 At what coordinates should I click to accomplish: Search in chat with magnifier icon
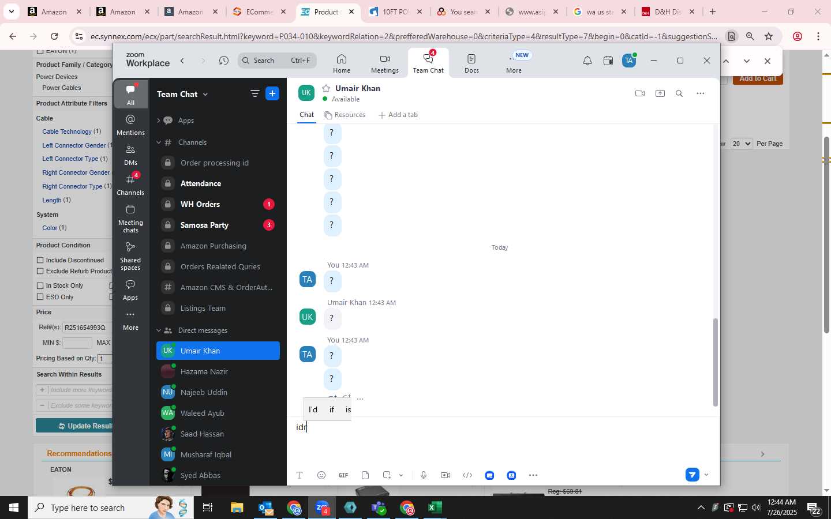click(679, 93)
